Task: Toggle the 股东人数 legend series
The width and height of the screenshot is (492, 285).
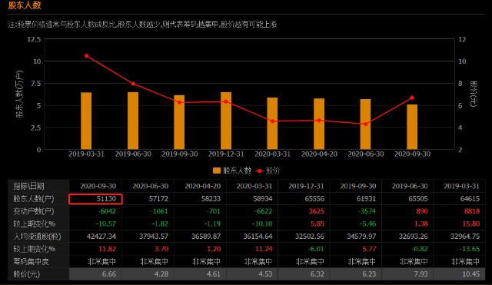Action: 232,171
